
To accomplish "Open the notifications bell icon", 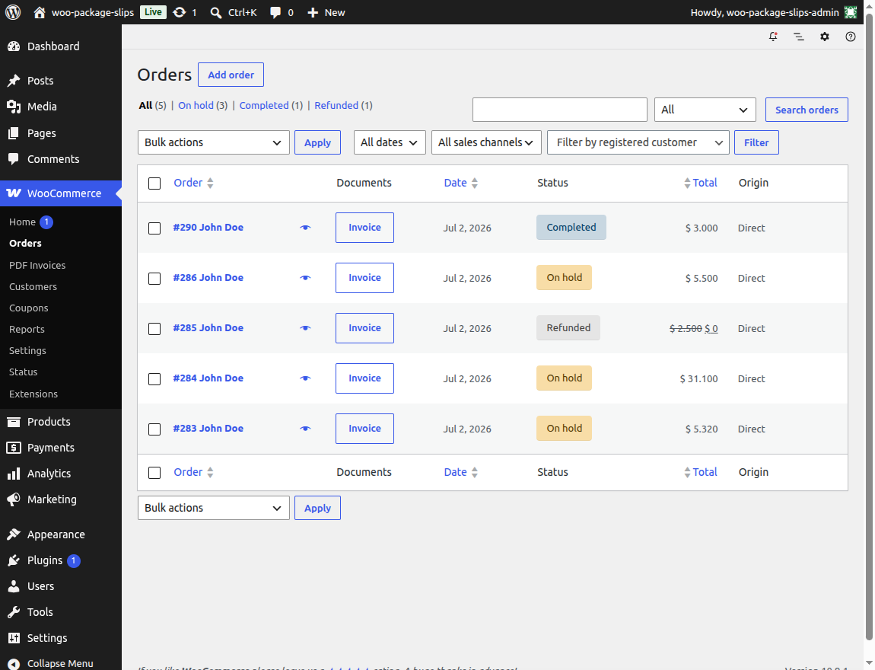I will point(773,37).
